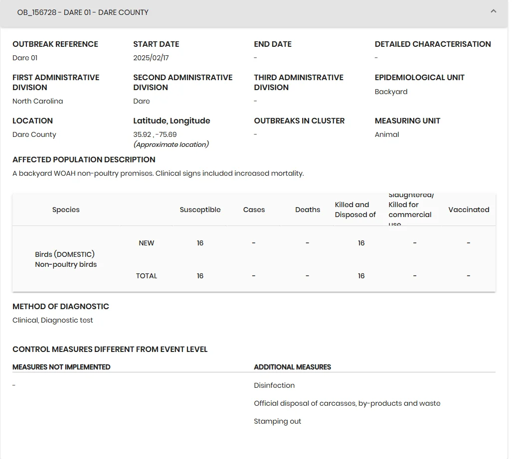
Task: Click North Carolina first administrative division value
Action: click(x=37, y=101)
